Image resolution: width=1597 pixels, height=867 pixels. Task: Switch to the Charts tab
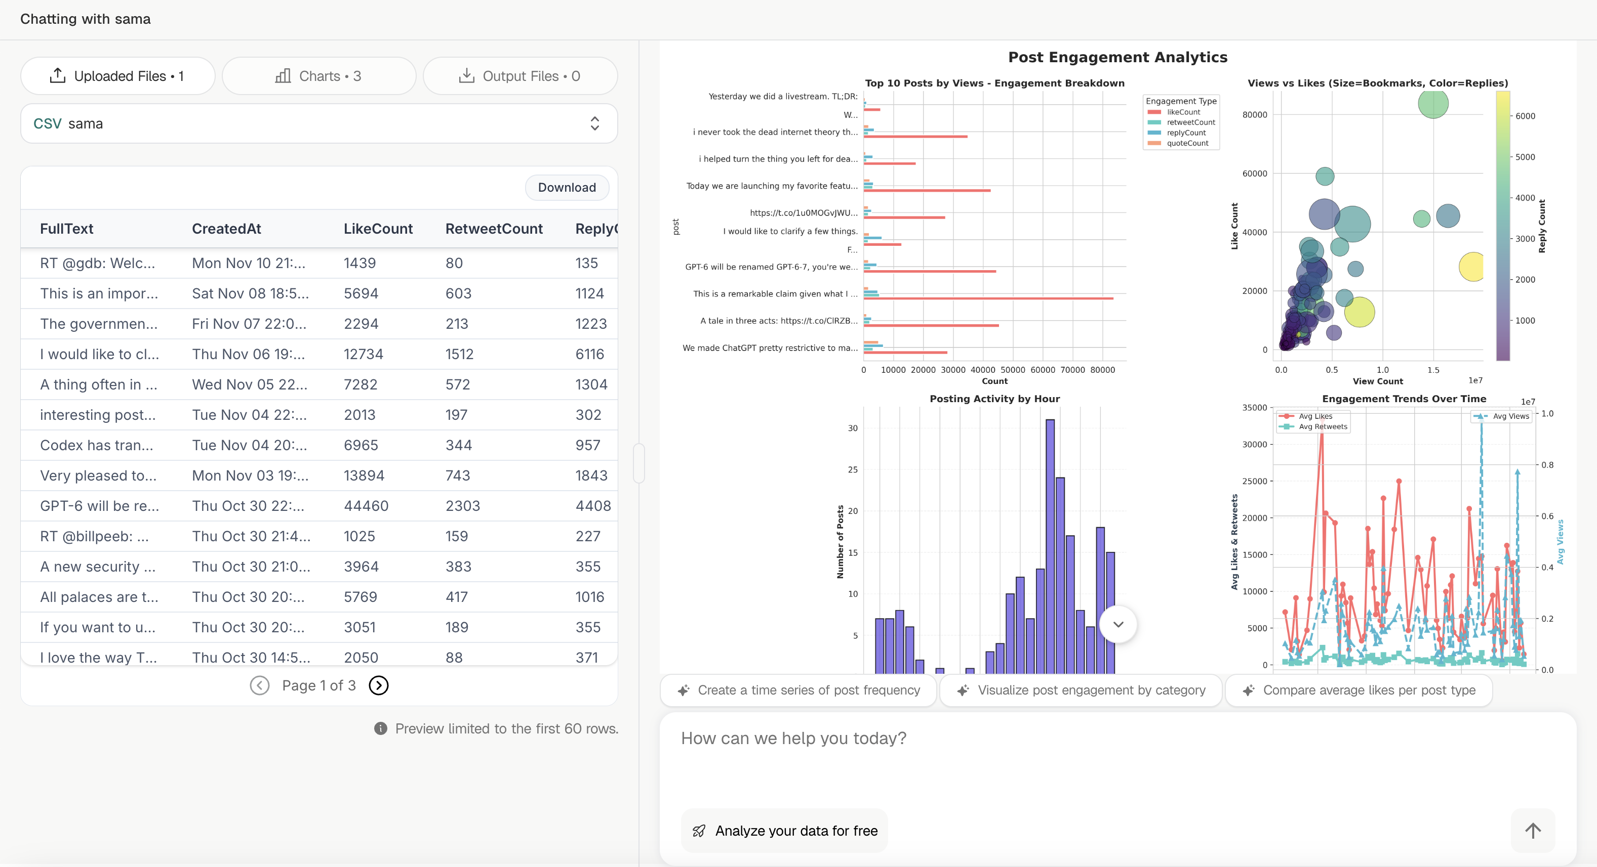(318, 75)
